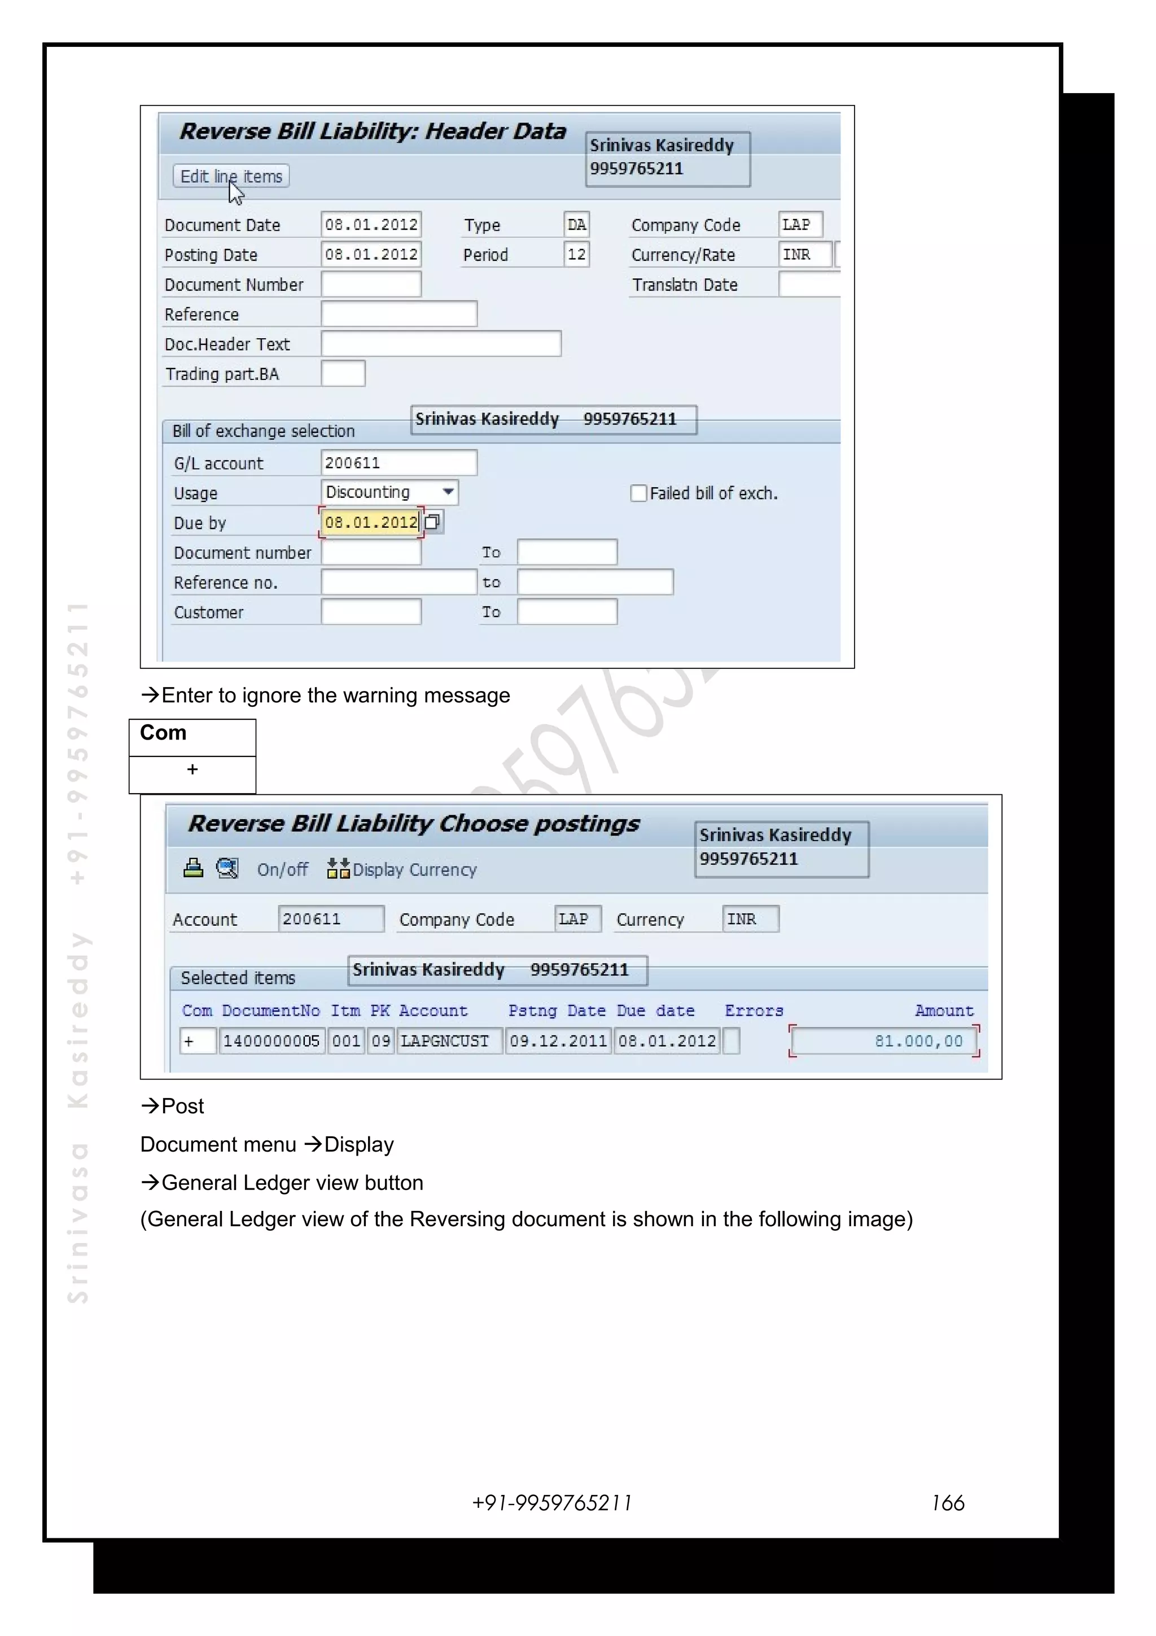Click the Document Date input field
The height and width of the screenshot is (1636, 1156).
(370, 225)
